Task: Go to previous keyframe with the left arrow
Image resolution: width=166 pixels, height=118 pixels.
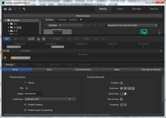Action: (96, 39)
